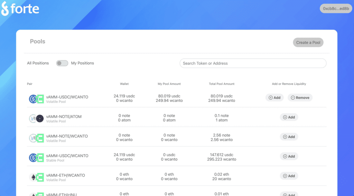The width and height of the screenshot is (354, 196).
Task: Click total pool amount 0.02 eth
Action: point(222,174)
